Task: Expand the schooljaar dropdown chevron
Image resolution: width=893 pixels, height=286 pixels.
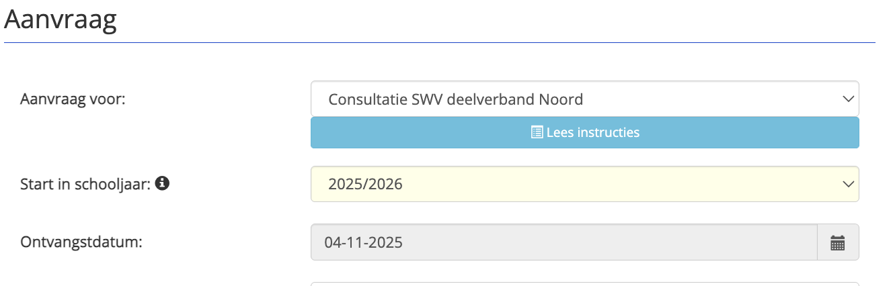Action: point(847,184)
